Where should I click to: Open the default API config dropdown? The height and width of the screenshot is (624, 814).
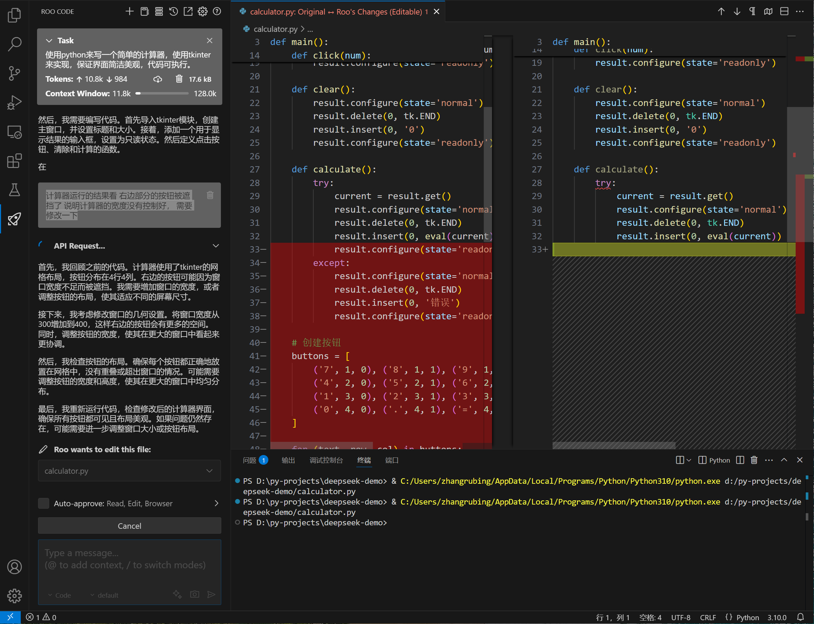pos(104,595)
